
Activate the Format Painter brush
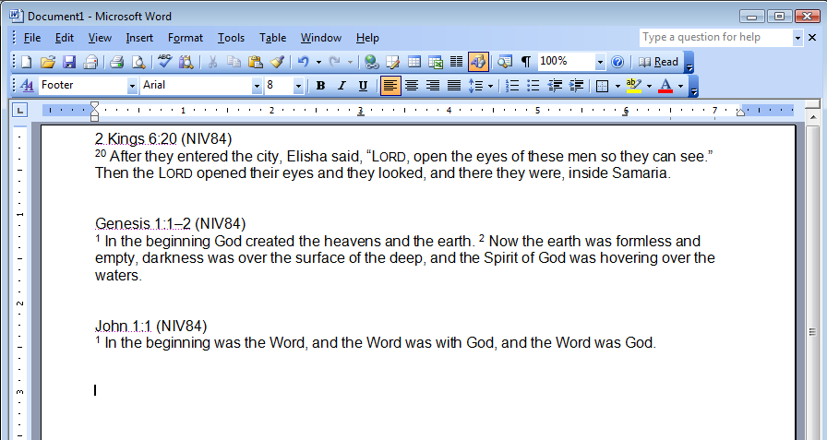(x=277, y=62)
